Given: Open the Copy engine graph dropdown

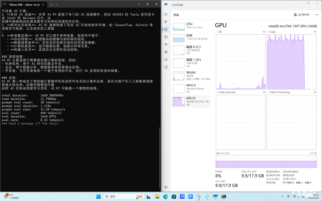Looking at the screenshot, I should point(272,32).
